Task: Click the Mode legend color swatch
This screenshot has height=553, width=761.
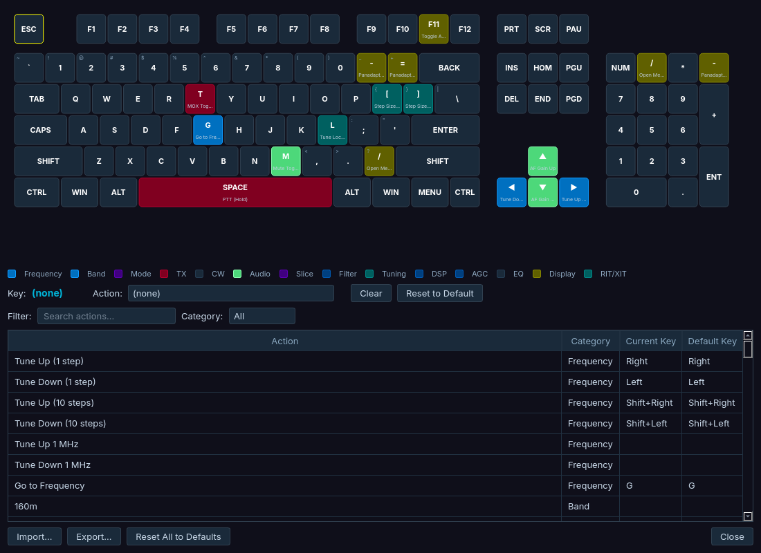Action: click(118, 274)
